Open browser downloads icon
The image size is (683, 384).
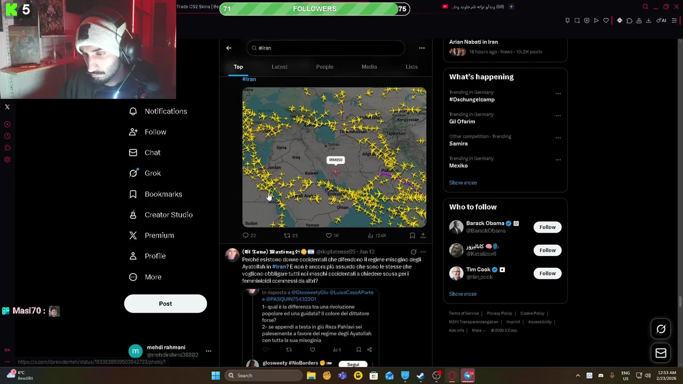[x=648, y=21]
